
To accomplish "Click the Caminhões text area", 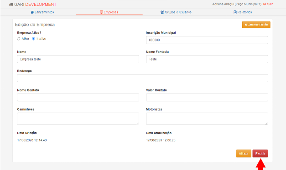I will tap(78, 119).
